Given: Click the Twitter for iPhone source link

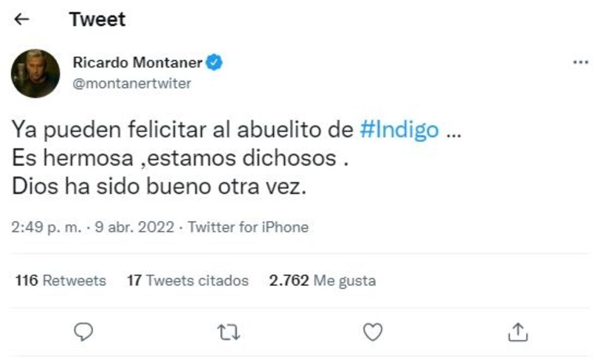Looking at the screenshot, I should (248, 227).
